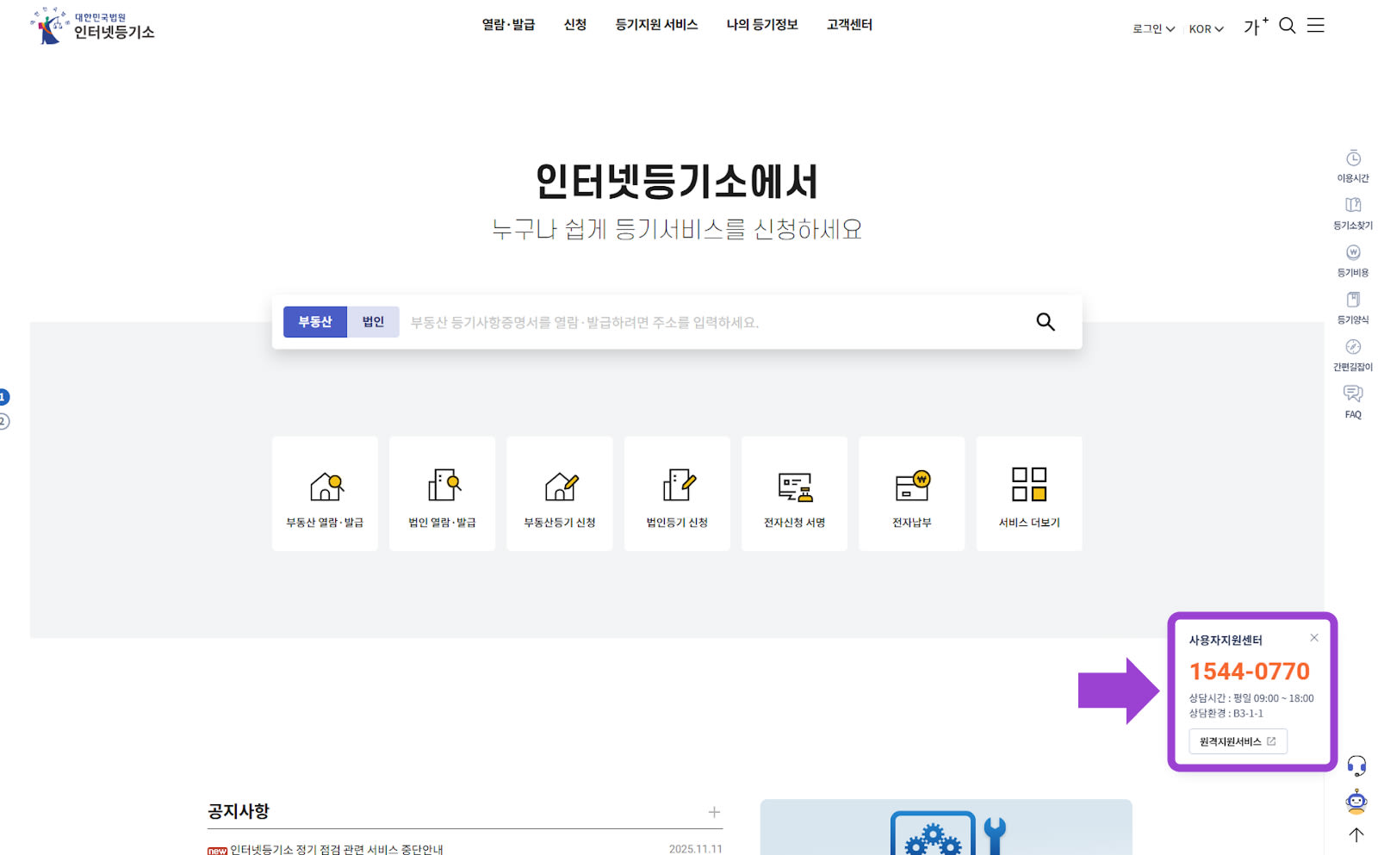The height and width of the screenshot is (855, 1378).
Task: Open 등기소찾기 from the right sidebar
Action: point(1352,212)
